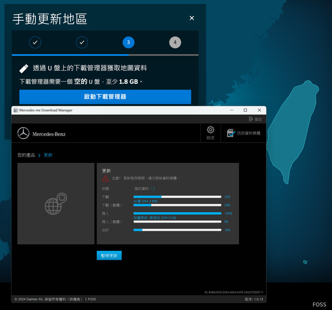Click small island region on map
332x310 pixels.
[305, 262]
